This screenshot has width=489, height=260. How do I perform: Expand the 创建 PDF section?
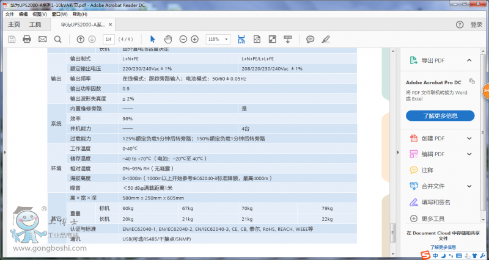pyautogui.click(x=469, y=139)
